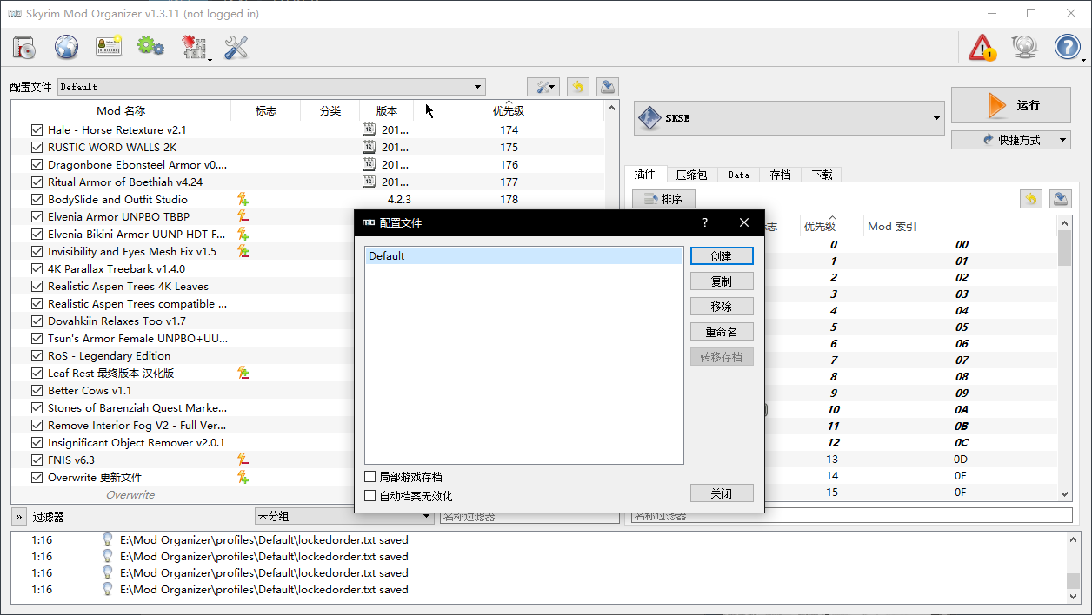Click the plugin list create backup icon
The width and height of the screenshot is (1092, 615).
[1060, 199]
